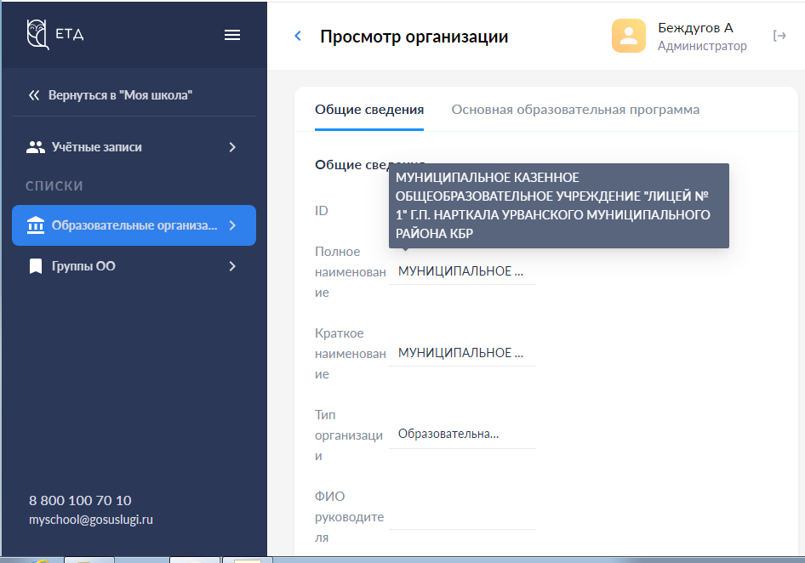This screenshot has height=563, width=805.
Task: Expand Образовательные организации chevron
Action: (232, 225)
